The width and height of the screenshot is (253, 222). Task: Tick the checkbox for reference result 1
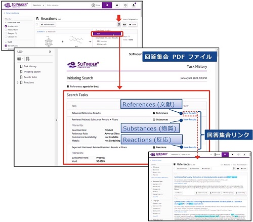pyautogui.click(x=175, y=173)
